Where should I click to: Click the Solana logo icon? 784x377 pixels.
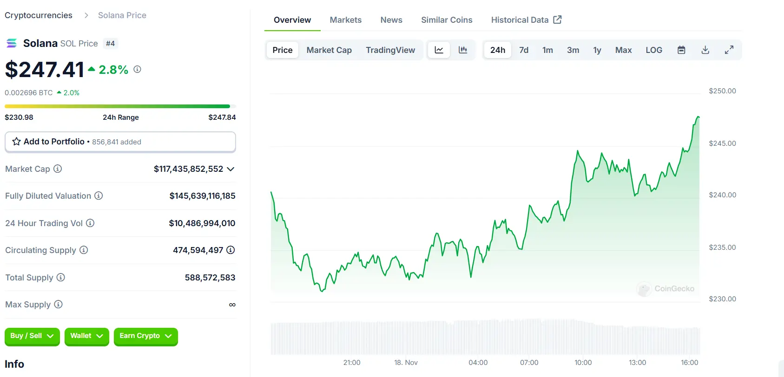[x=12, y=43]
